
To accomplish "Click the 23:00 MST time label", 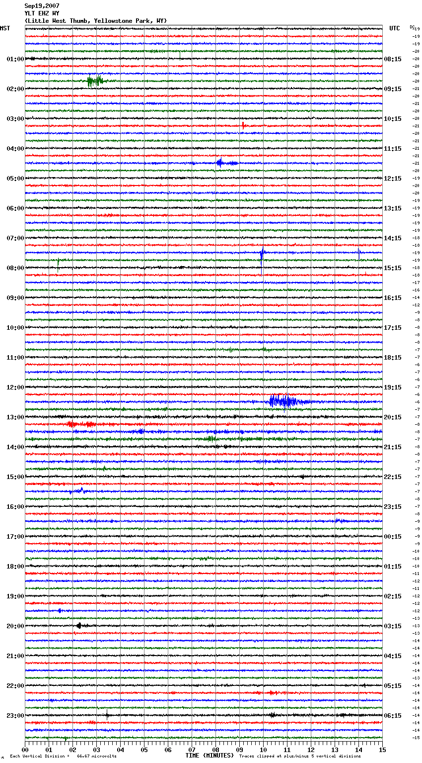I will 15,716.
